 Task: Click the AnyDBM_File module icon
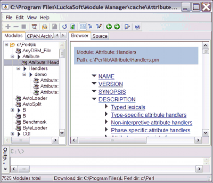[18, 51]
